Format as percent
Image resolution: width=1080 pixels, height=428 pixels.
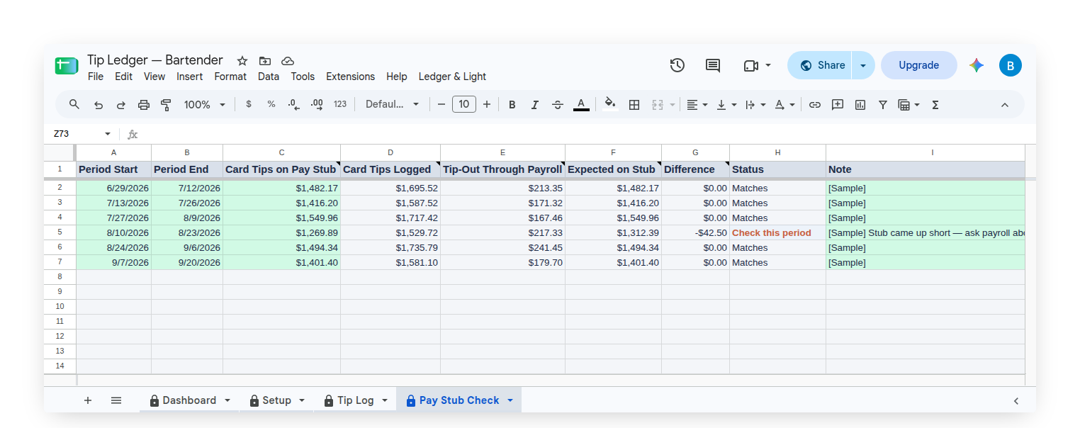pyautogui.click(x=271, y=104)
